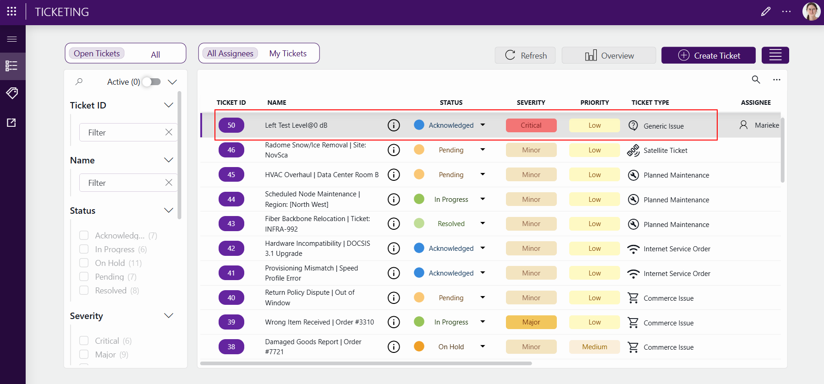Check the On Hold status filter
This screenshot has height=384, width=824.
(x=84, y=263)
